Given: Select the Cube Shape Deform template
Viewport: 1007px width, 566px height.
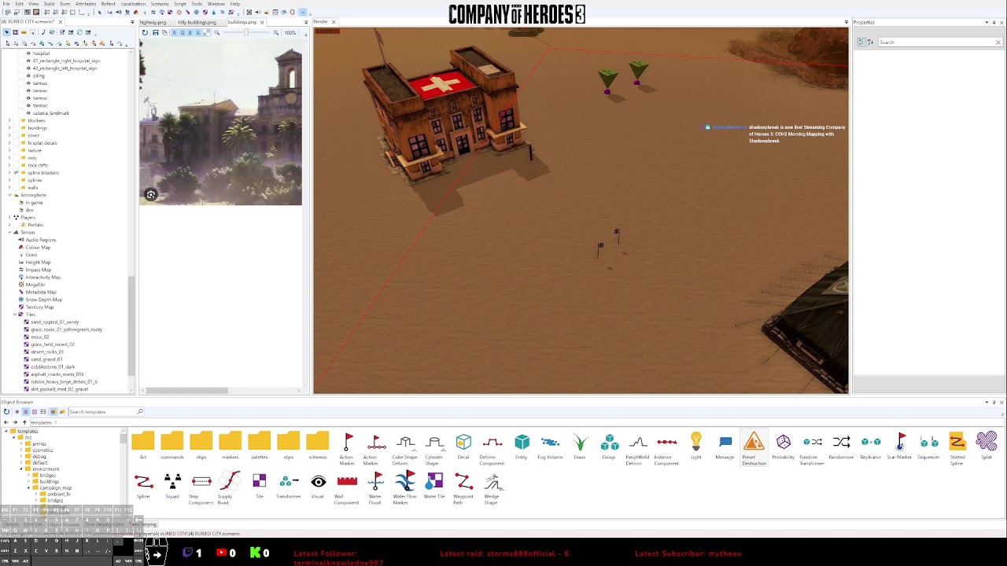Looking at the screenshot, I should (x=405, y=442).
